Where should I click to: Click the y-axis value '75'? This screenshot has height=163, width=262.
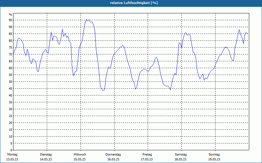coord(10,47)
